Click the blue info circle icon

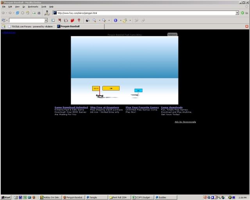coord(116,20)
